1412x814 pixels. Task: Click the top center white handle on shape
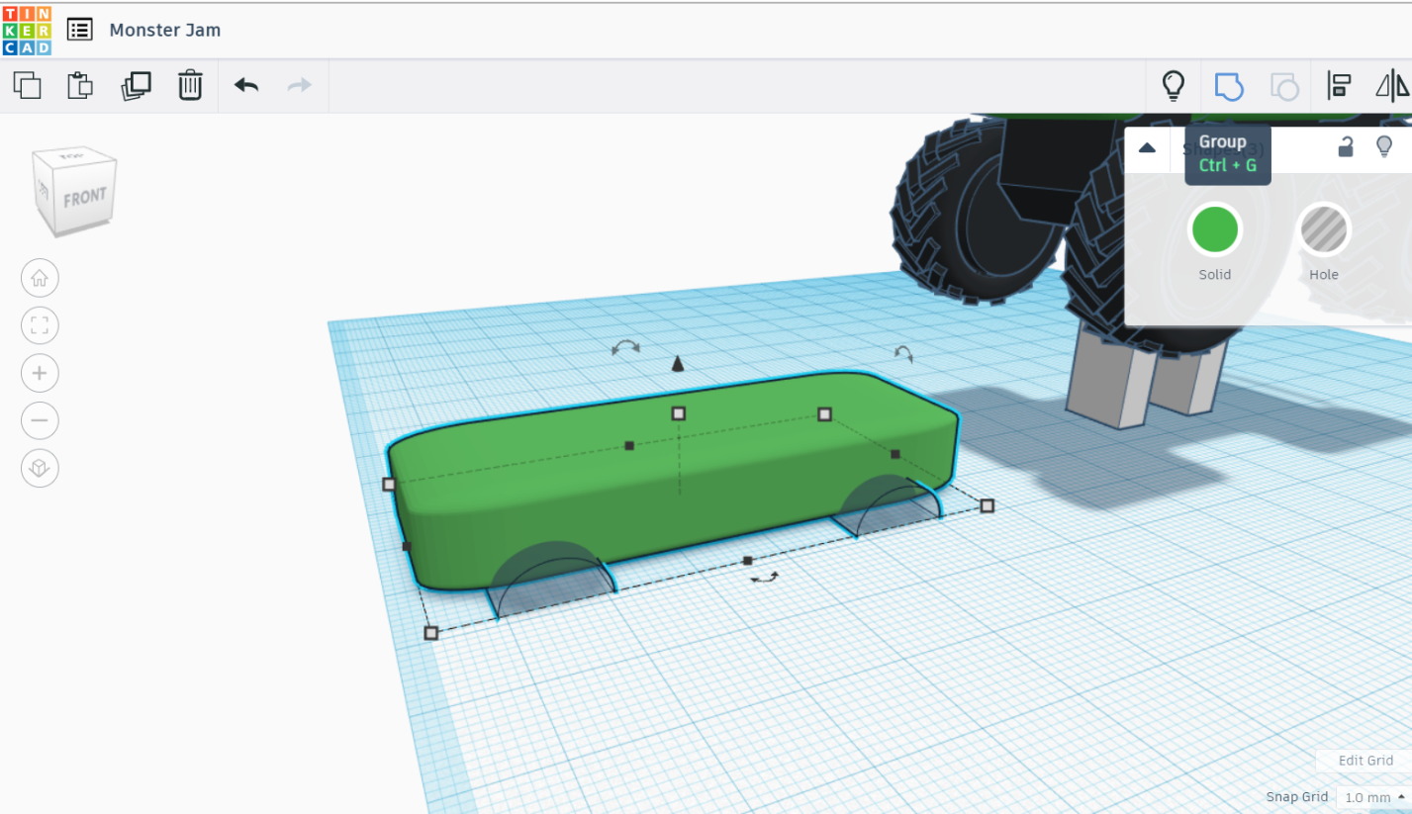(x=679, y=413)
